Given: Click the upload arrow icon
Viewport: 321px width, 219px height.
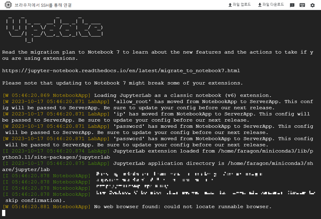Looking at the screenshot, I should (x=230, y=5).
